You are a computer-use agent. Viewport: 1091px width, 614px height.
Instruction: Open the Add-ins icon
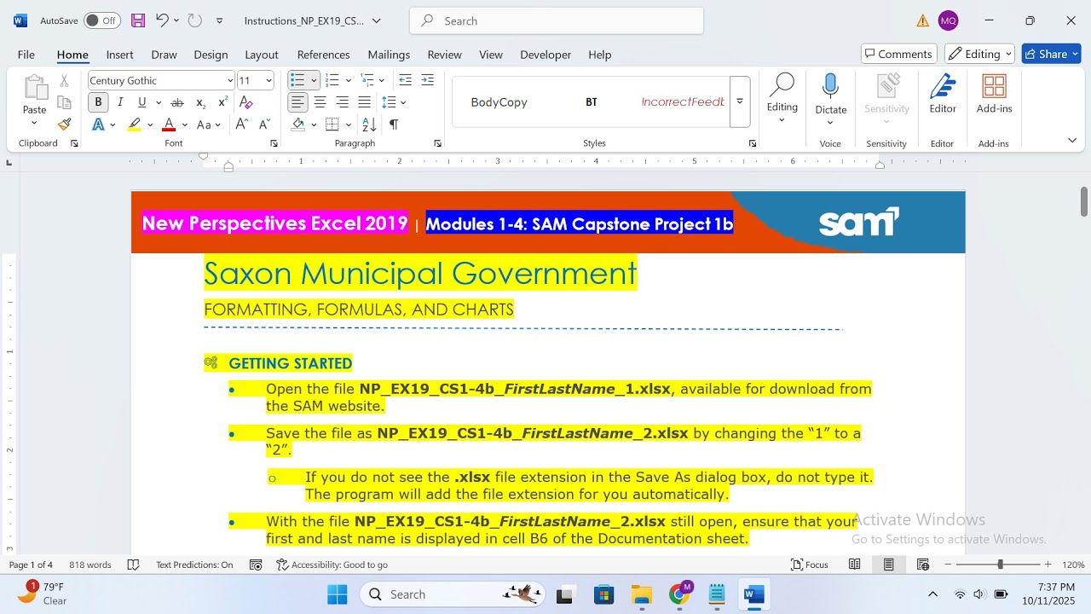click(994, 86)
